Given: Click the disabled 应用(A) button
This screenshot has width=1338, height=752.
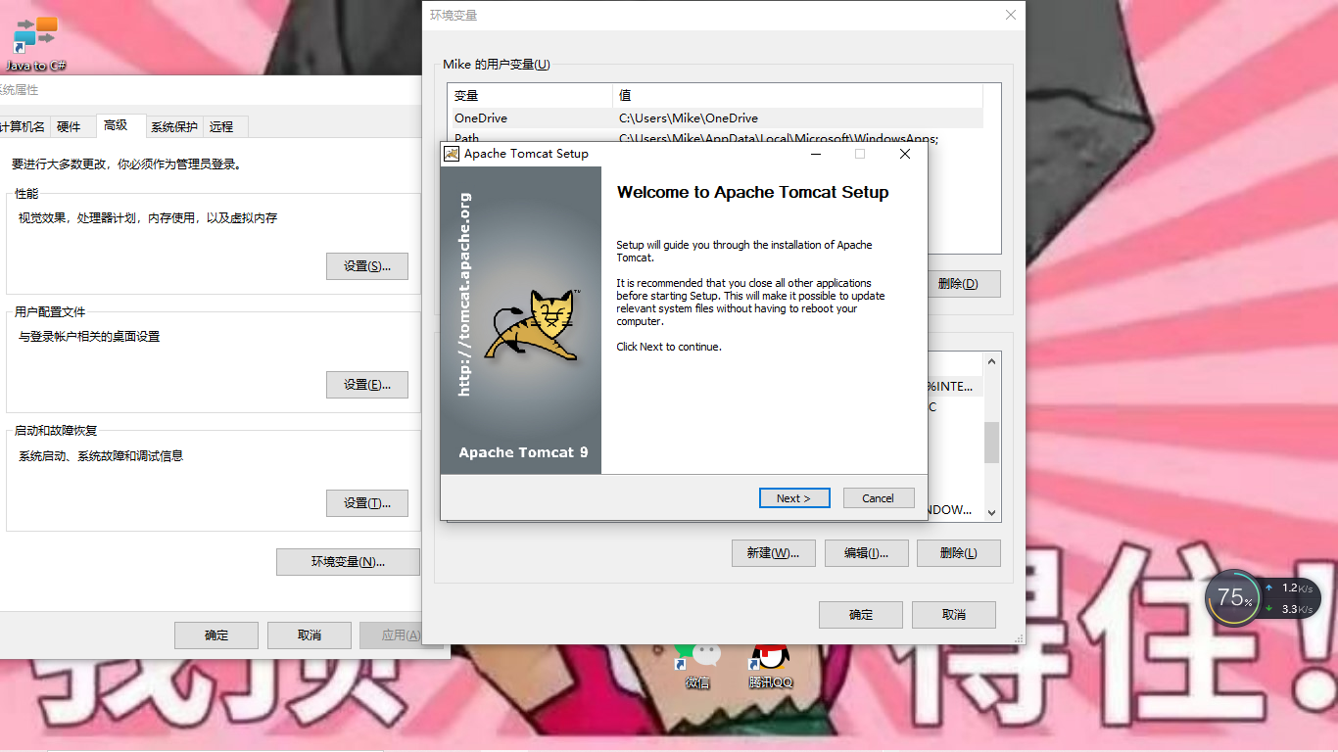Looking at the screenshot, I should coord(391,635).
